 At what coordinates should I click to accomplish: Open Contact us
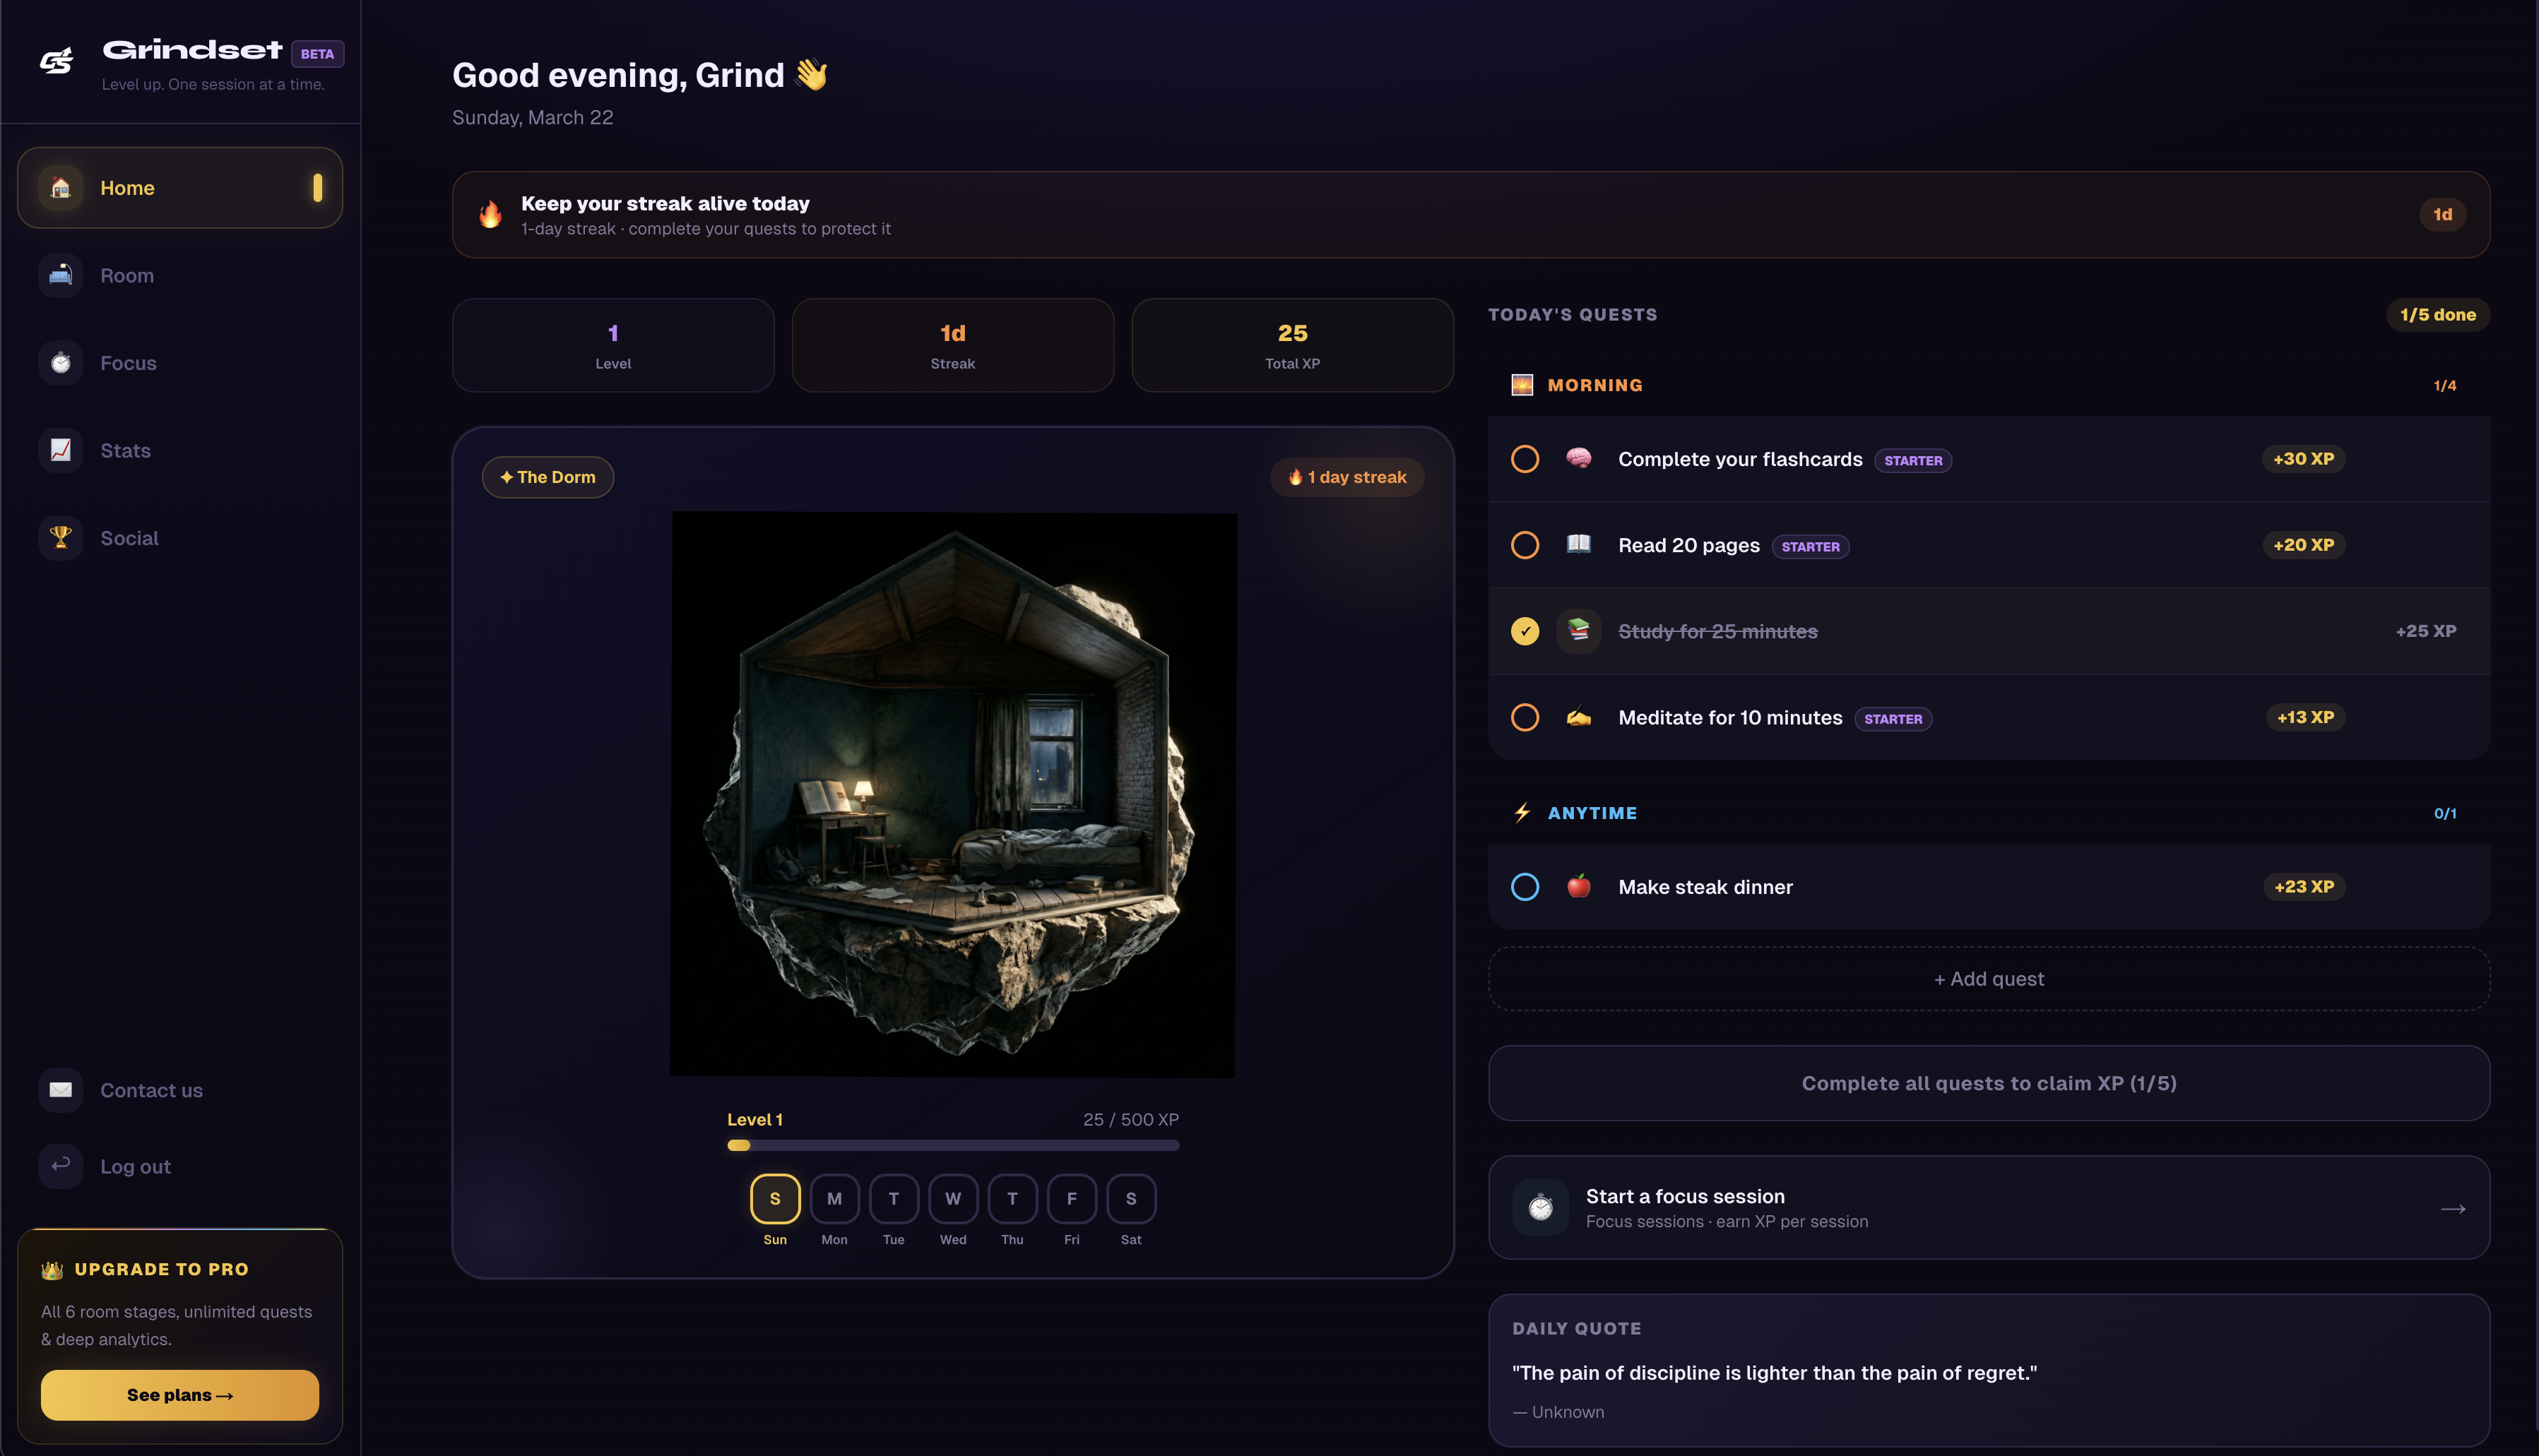tap(180, 1090)
